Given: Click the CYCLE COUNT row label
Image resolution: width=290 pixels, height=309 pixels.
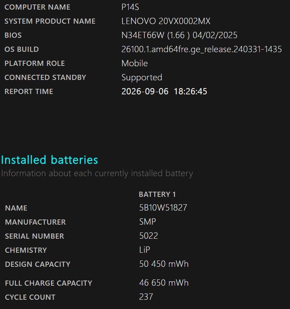Looking at the screenshot, I should pyautogui.click(x=30, y=298).
